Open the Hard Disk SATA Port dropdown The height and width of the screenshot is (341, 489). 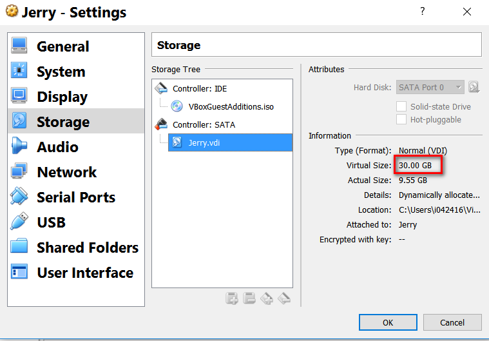click(x=430, y=87)
